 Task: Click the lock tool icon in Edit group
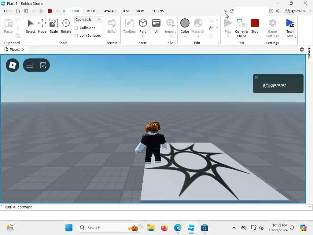point(211,28)
